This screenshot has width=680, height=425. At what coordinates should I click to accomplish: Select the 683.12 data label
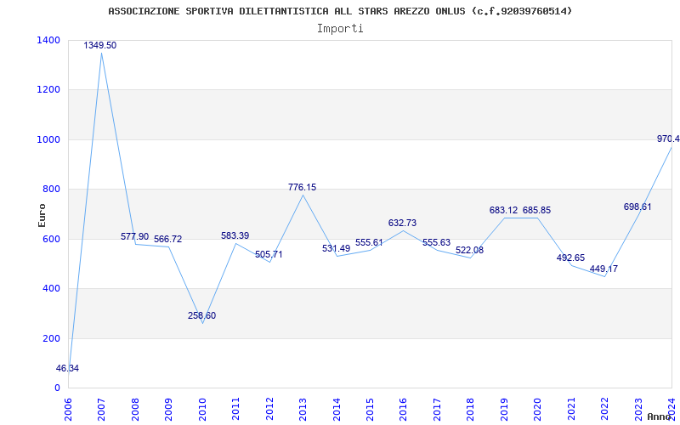tap(503, 210)
